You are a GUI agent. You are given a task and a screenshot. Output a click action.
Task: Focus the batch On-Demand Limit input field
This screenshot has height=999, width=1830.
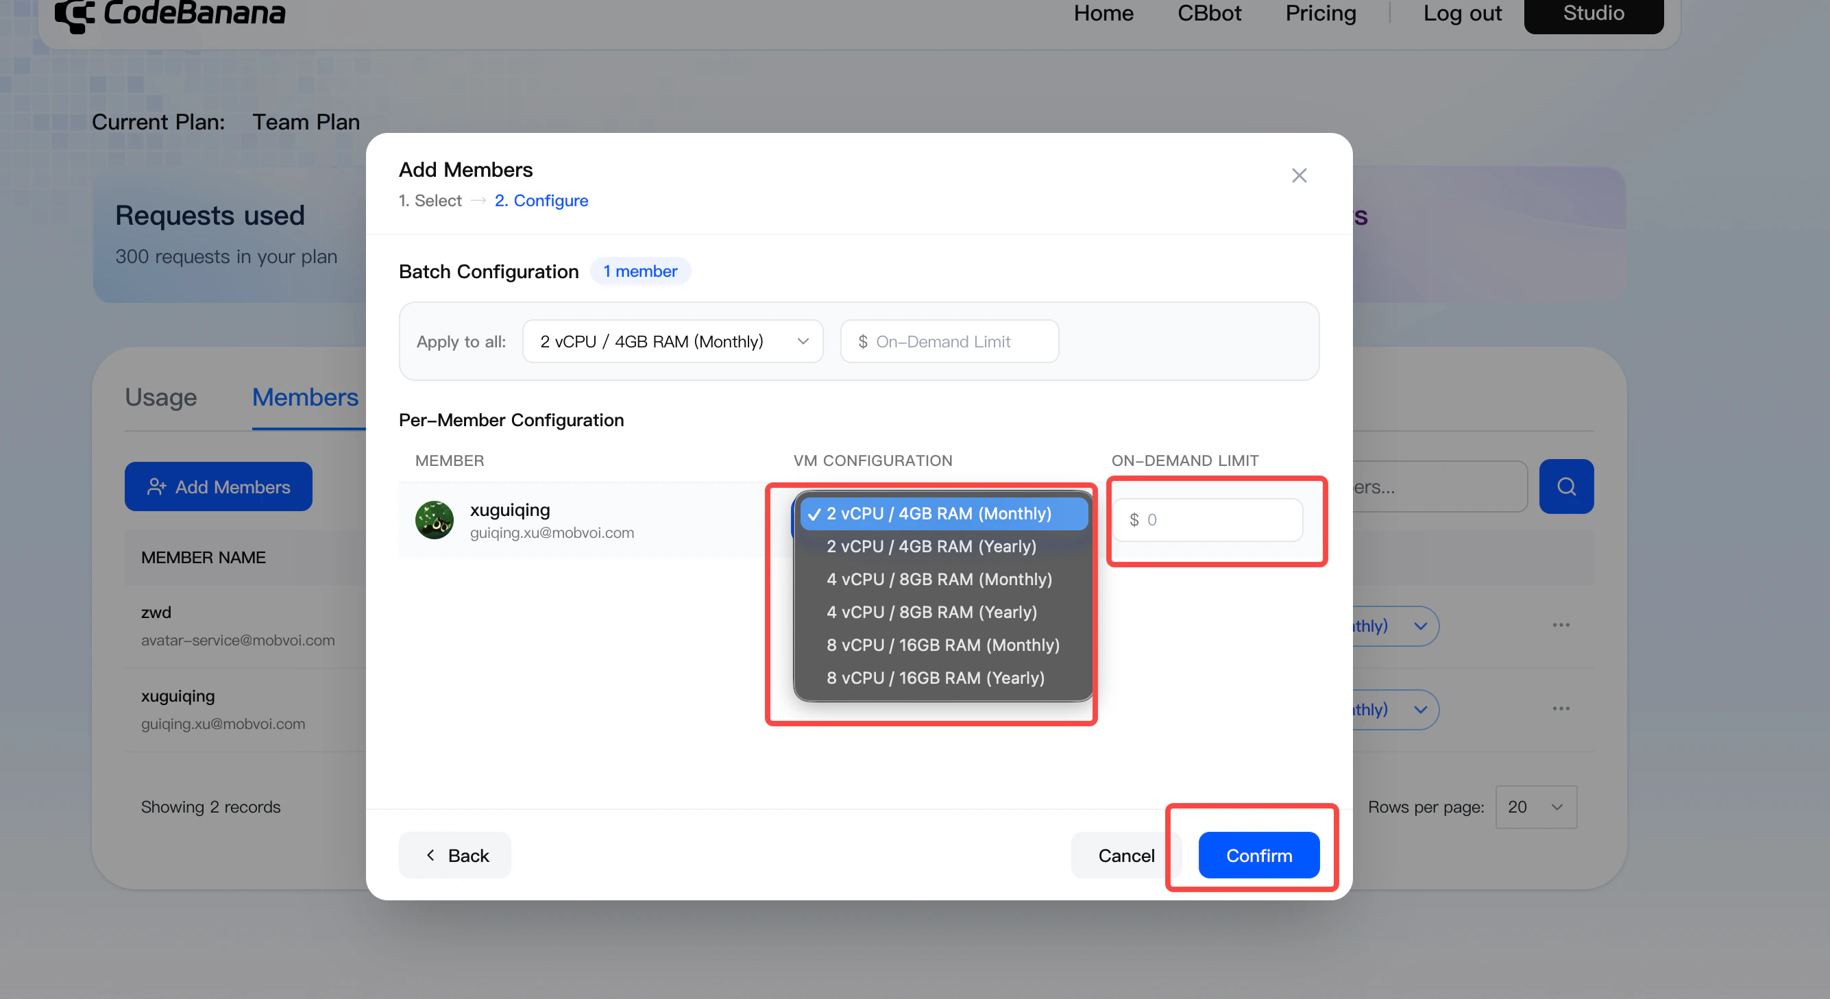point(949,341)
